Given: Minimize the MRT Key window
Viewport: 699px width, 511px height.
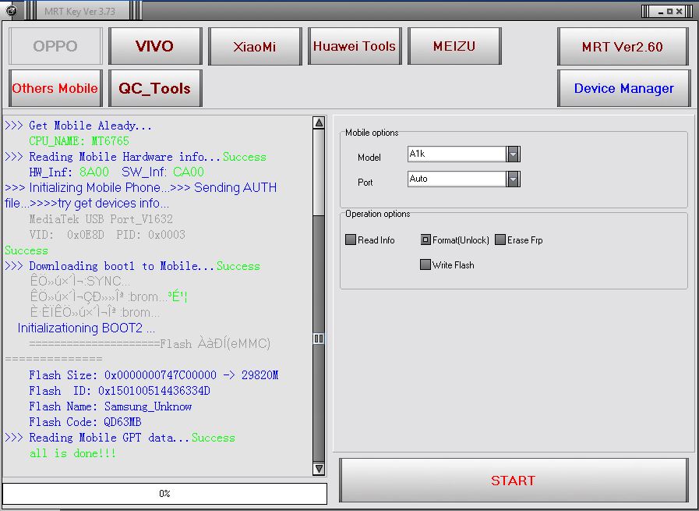Looking at the screenshot, I should pyautogui.click(x=661, y=12).
